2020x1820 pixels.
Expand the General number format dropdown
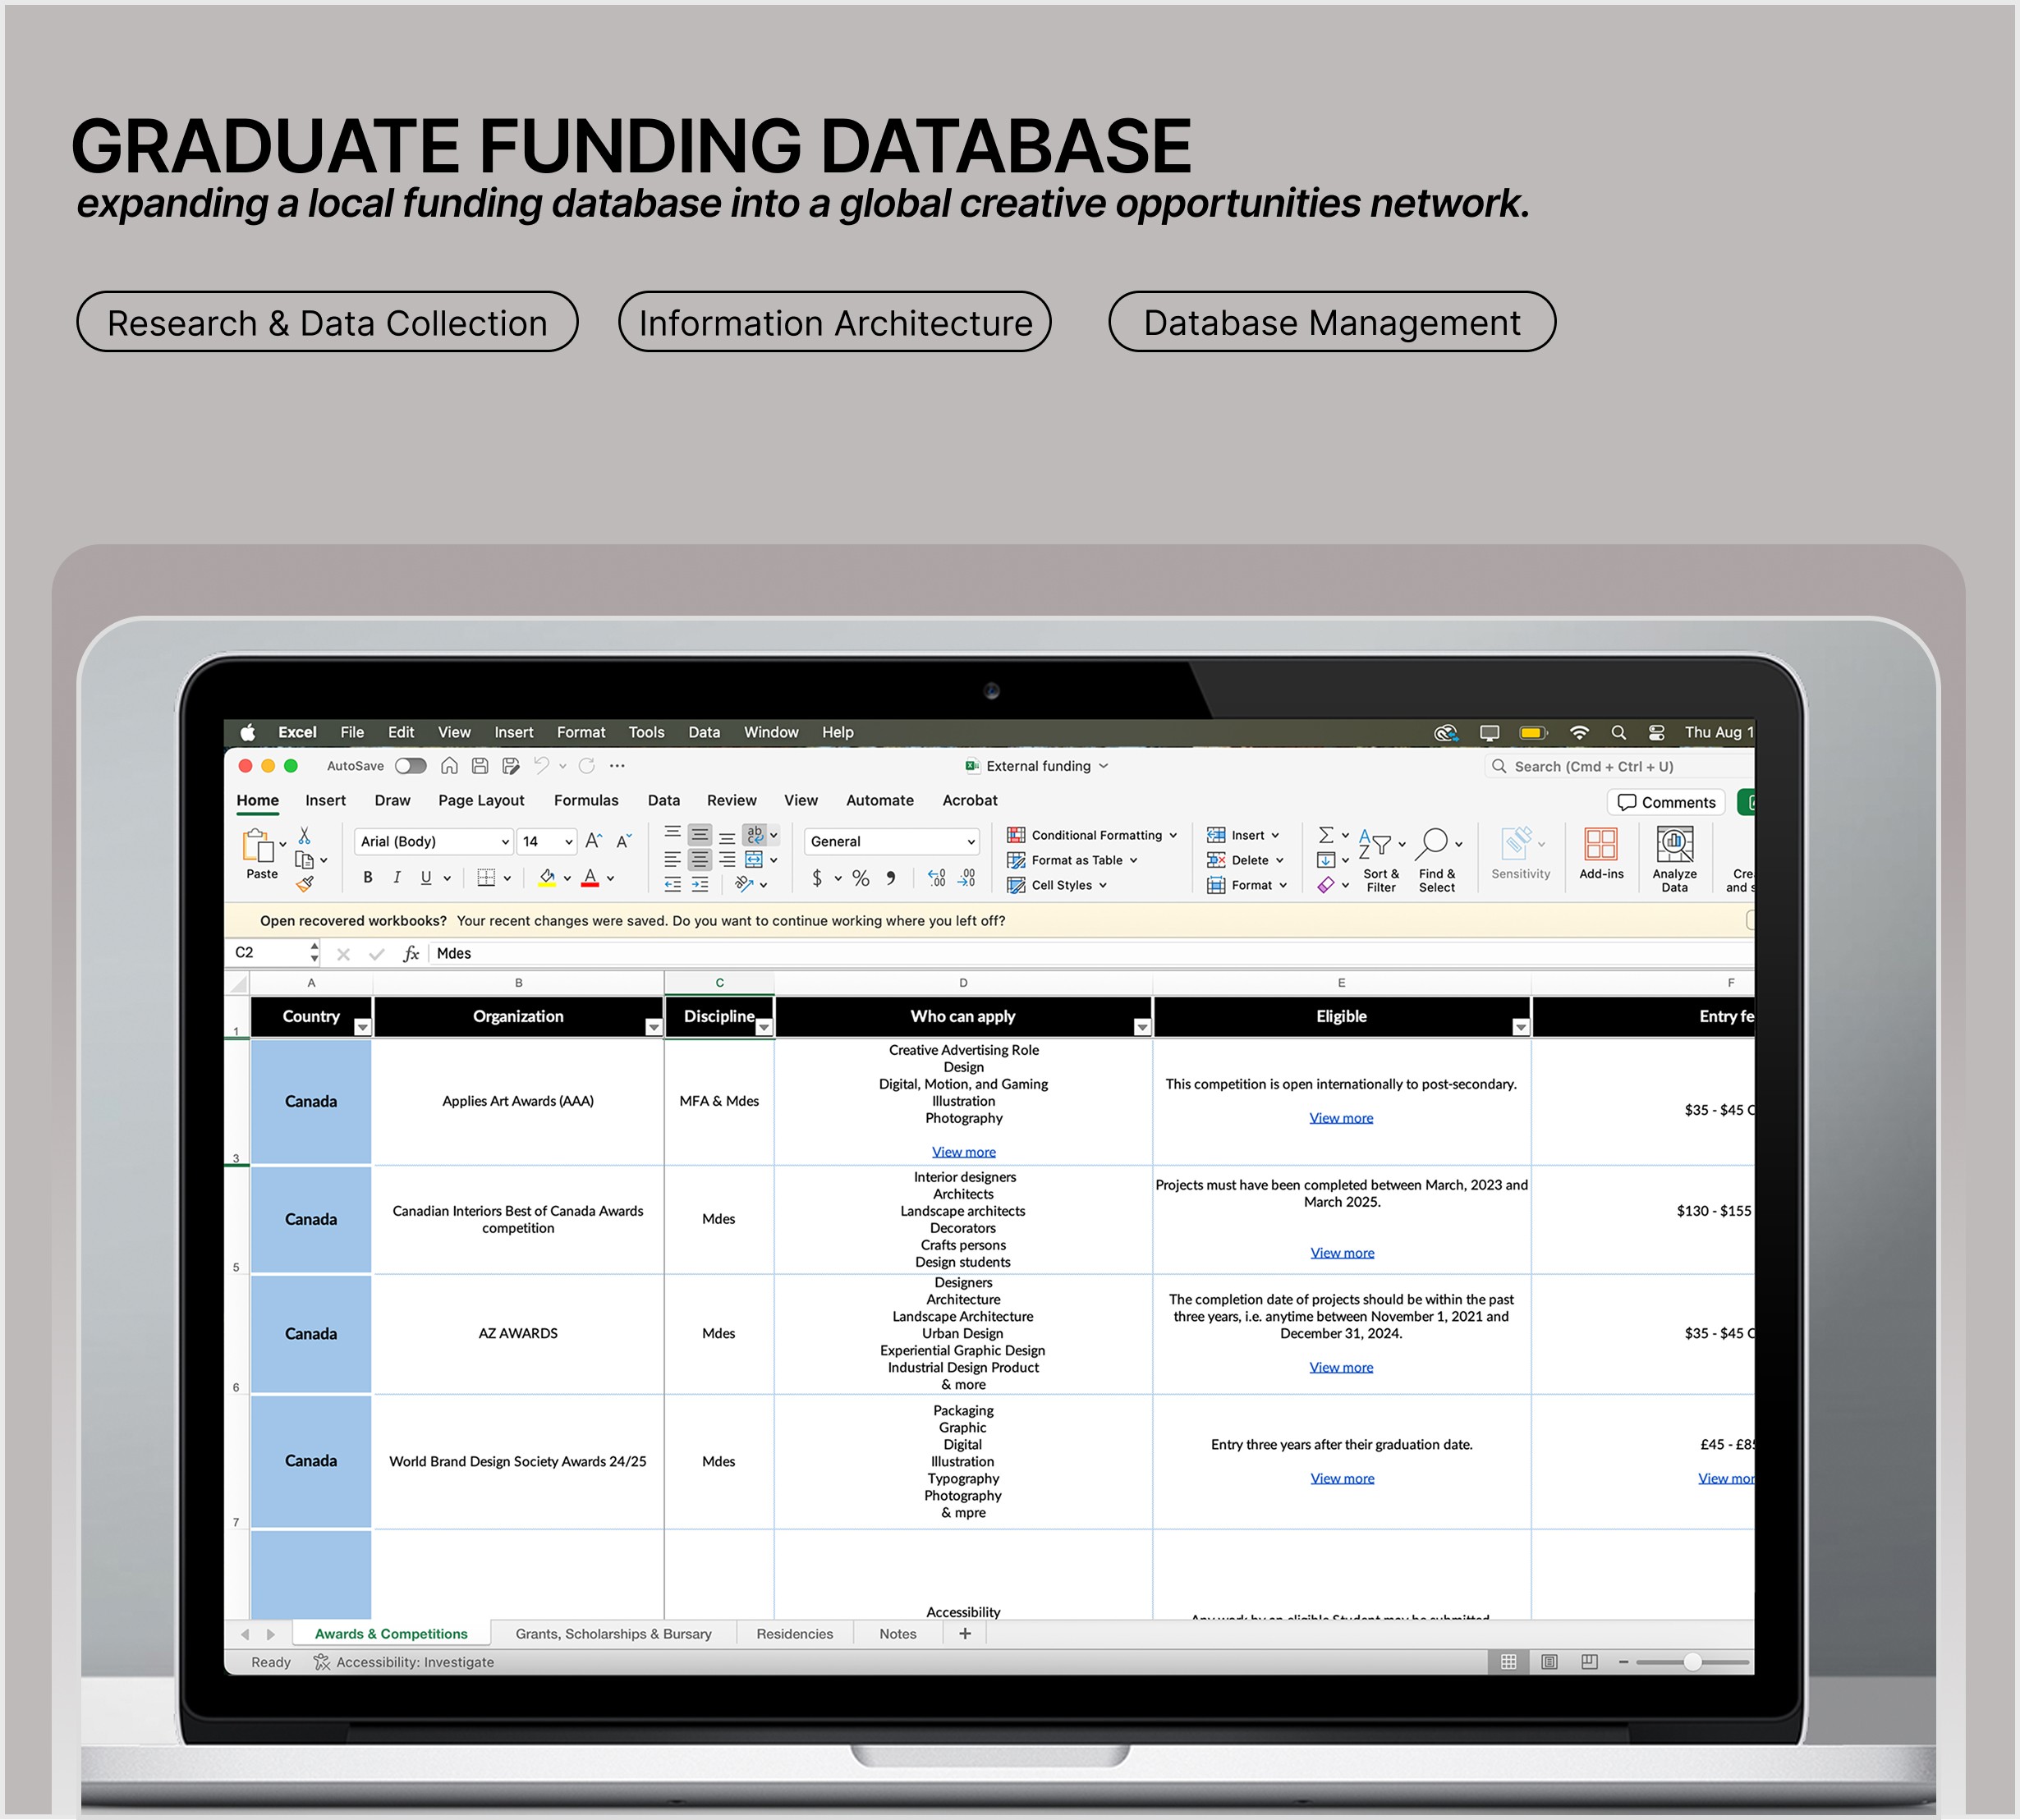[x=970, y=842]
